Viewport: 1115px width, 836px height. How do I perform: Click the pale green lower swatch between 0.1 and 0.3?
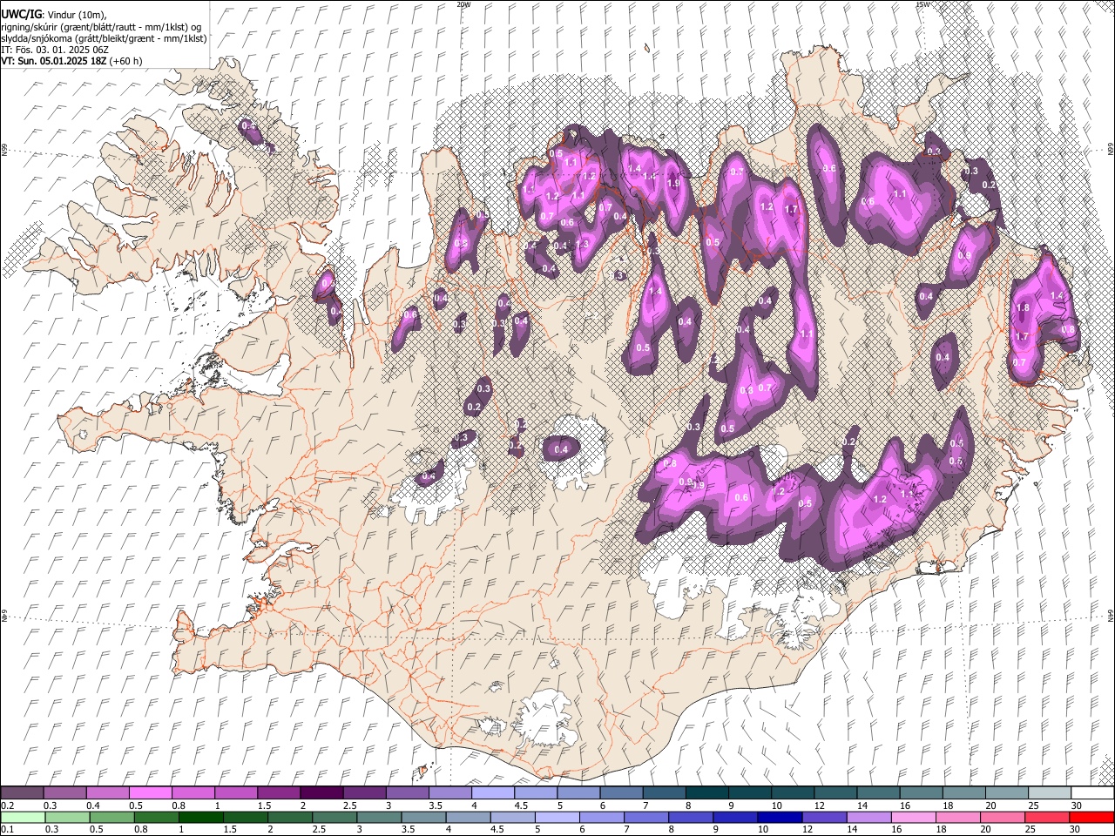[x=22, y=818]
